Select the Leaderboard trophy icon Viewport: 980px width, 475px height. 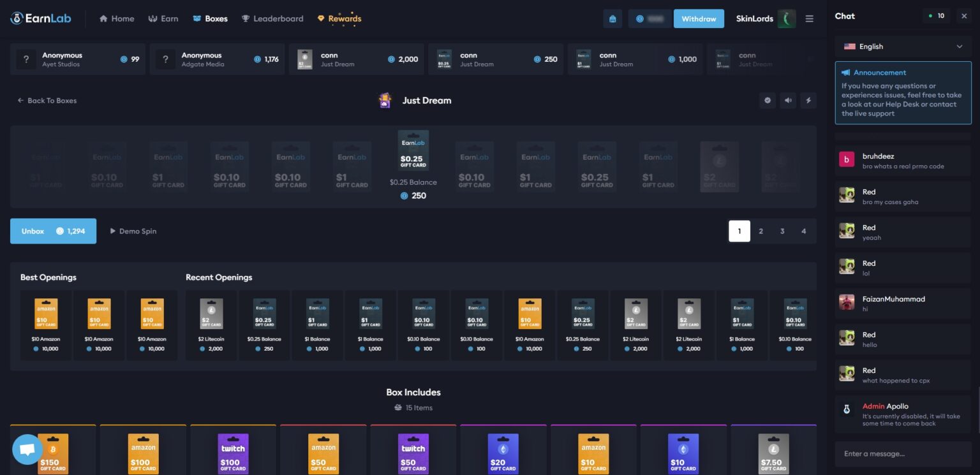coord(244,18)
